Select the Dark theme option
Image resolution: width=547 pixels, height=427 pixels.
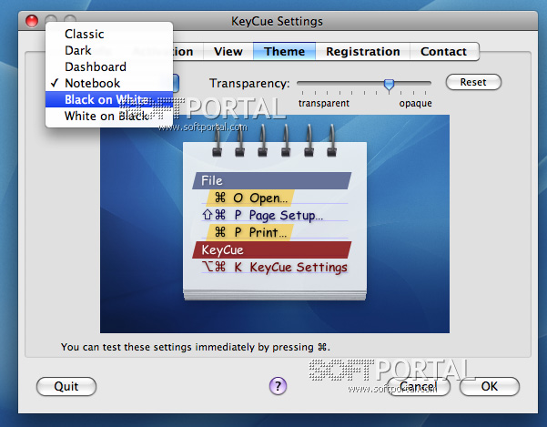[x=109, y=51]
